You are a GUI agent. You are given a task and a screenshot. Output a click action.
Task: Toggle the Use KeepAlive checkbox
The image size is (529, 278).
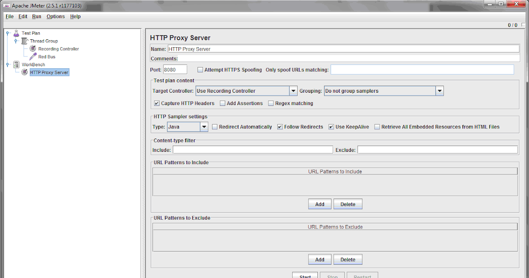(331, 127)
